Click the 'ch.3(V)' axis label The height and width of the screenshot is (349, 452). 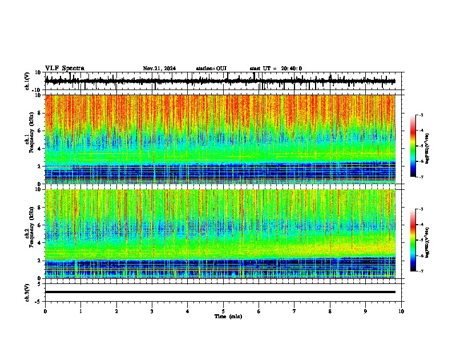pyautogui.click(x=27, y=293)
